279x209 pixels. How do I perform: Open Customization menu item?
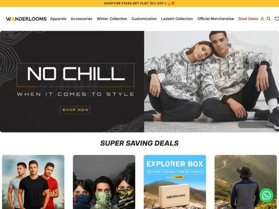[144, 19]
